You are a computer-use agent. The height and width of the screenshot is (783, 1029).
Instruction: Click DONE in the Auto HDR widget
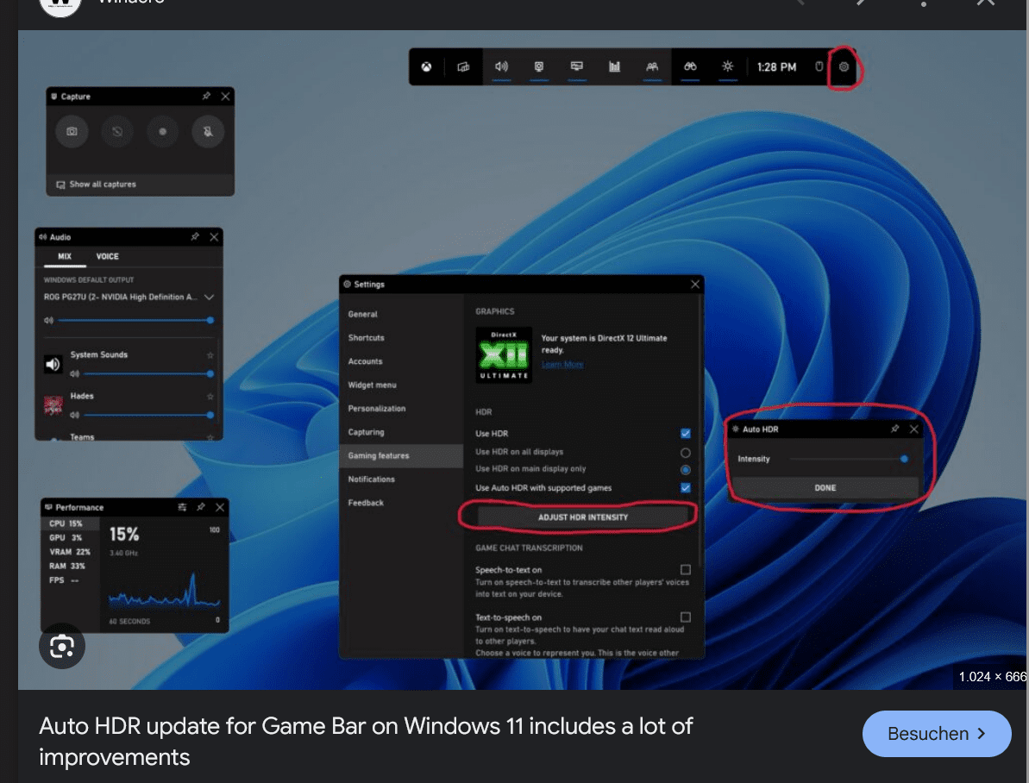point(825,488)
